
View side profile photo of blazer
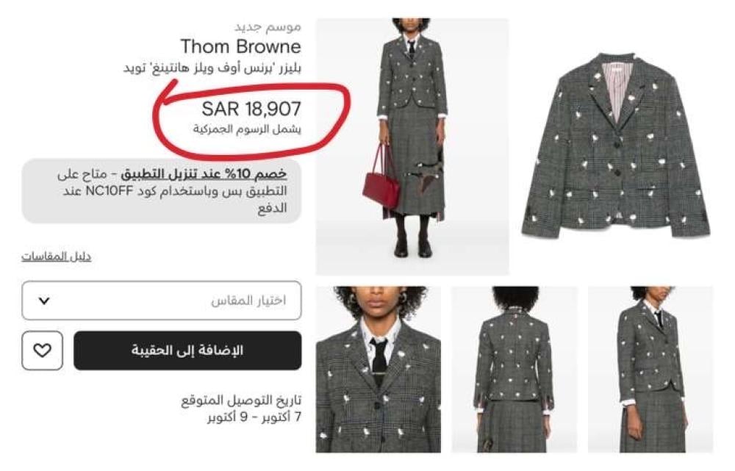coord(650,370)
